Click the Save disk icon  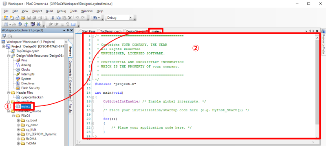pos(29,18)
